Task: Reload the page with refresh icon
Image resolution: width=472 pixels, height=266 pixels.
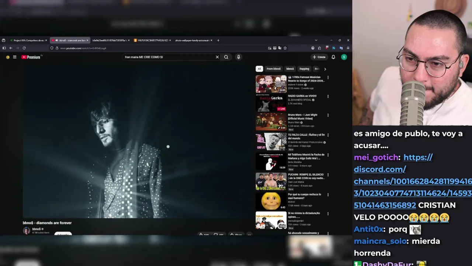Action: pos(24,48)
